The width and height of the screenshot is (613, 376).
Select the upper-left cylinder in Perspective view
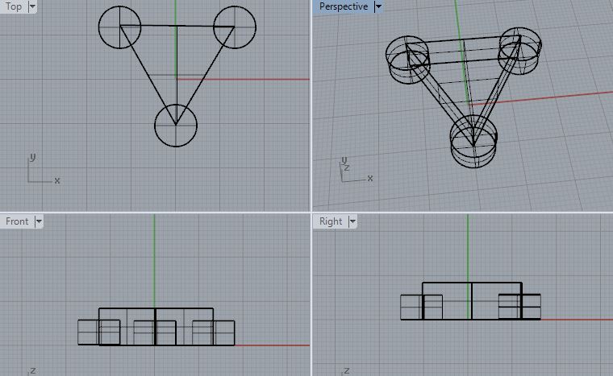pos(408,60)
